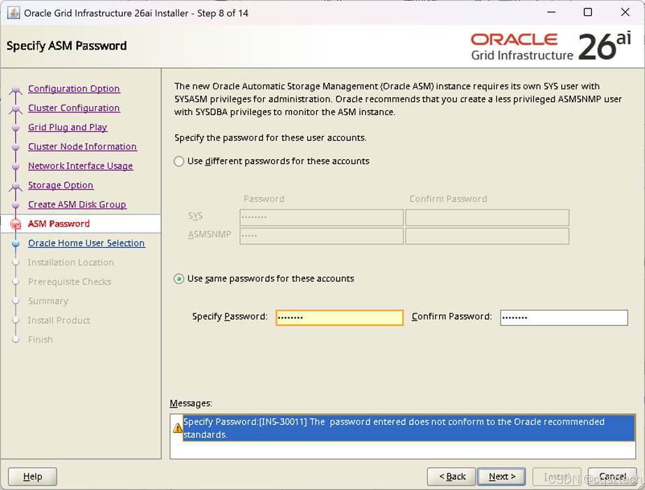Click the Summary step label
Screen dimensions: 645x490
pos(47,301)
